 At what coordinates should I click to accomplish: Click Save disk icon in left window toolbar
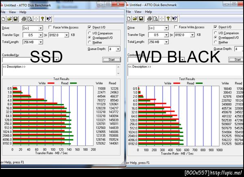tap(15, 19)
